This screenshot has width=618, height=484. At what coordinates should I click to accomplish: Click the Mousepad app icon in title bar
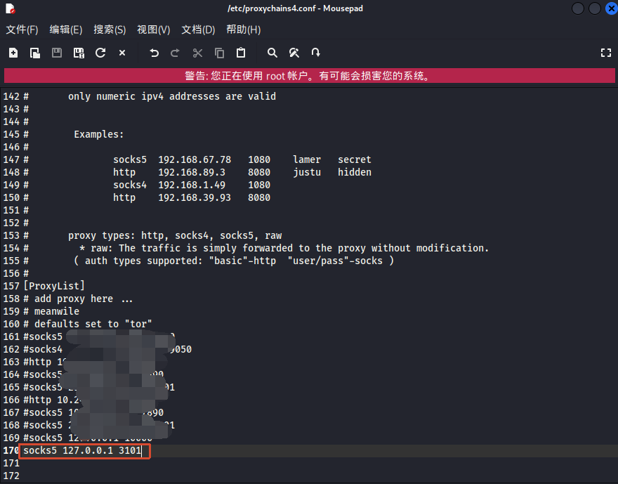[11, 8]
